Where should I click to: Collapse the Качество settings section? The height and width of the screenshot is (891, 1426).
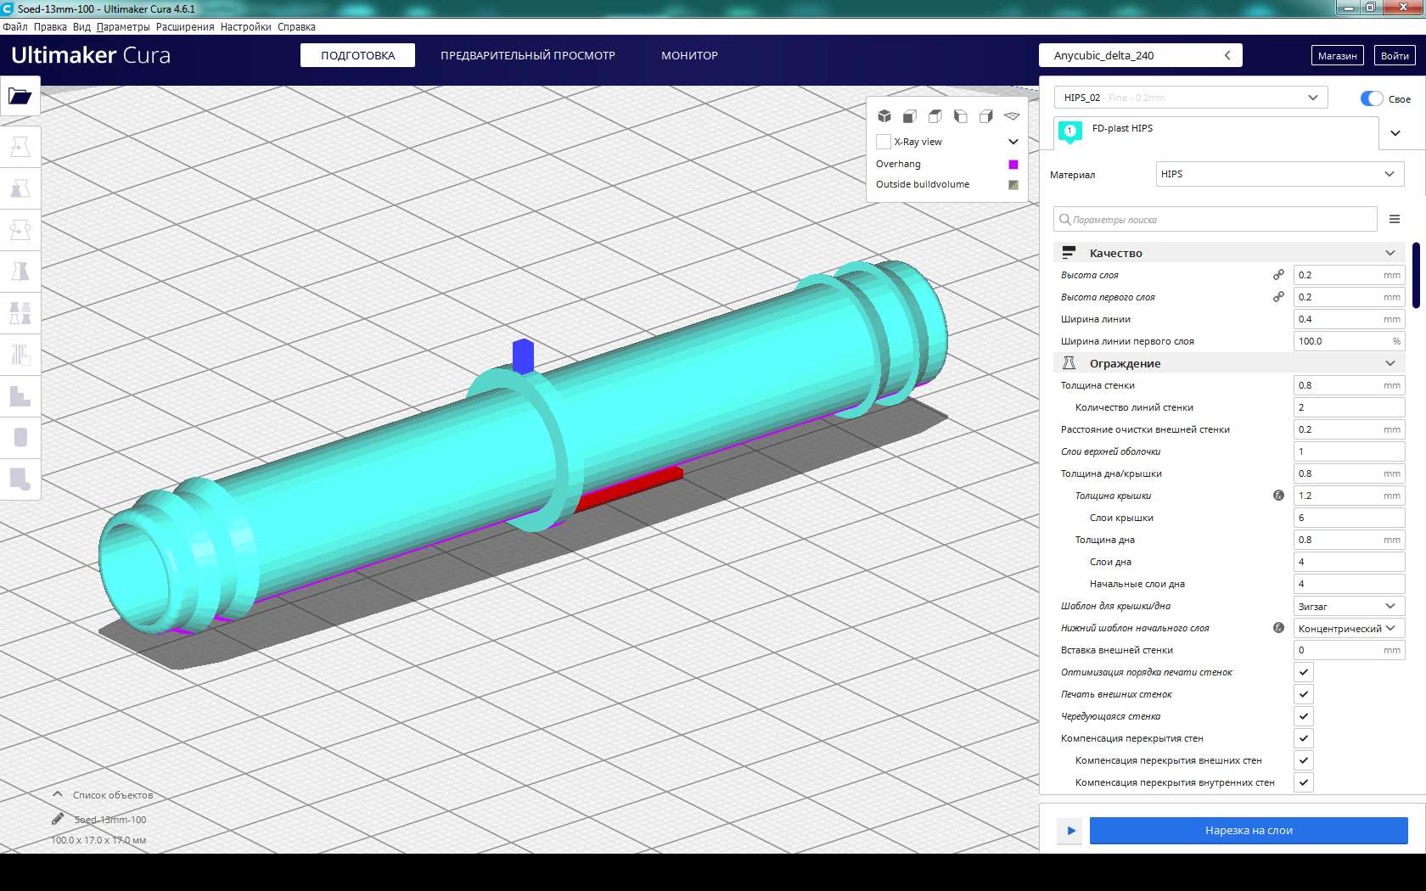tap(1390, 253)
